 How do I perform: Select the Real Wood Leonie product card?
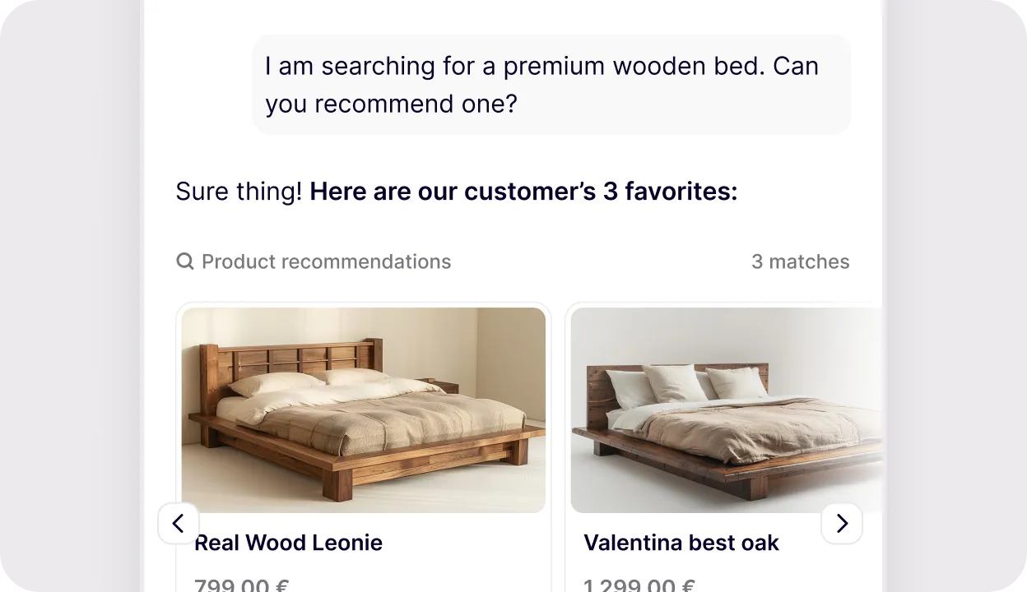point(363,444)
